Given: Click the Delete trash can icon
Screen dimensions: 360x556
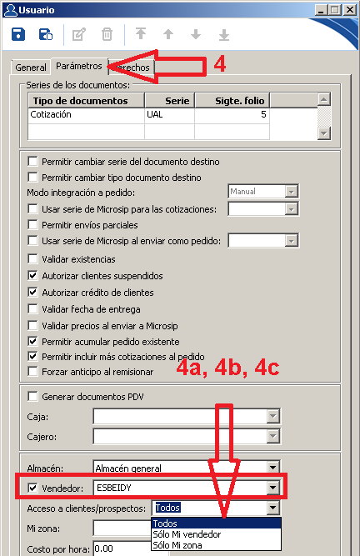Looking at the screenshot, I should click(107, 34).
